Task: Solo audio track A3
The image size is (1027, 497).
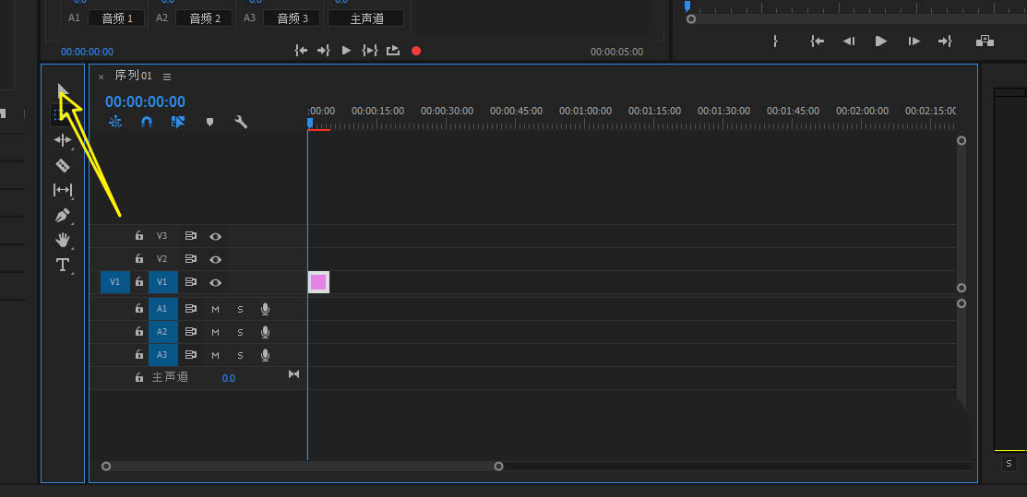Action: tap(241, 355)
